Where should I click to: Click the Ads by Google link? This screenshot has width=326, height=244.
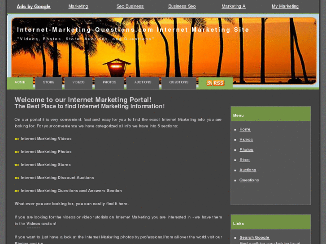[x=34, y=6]
